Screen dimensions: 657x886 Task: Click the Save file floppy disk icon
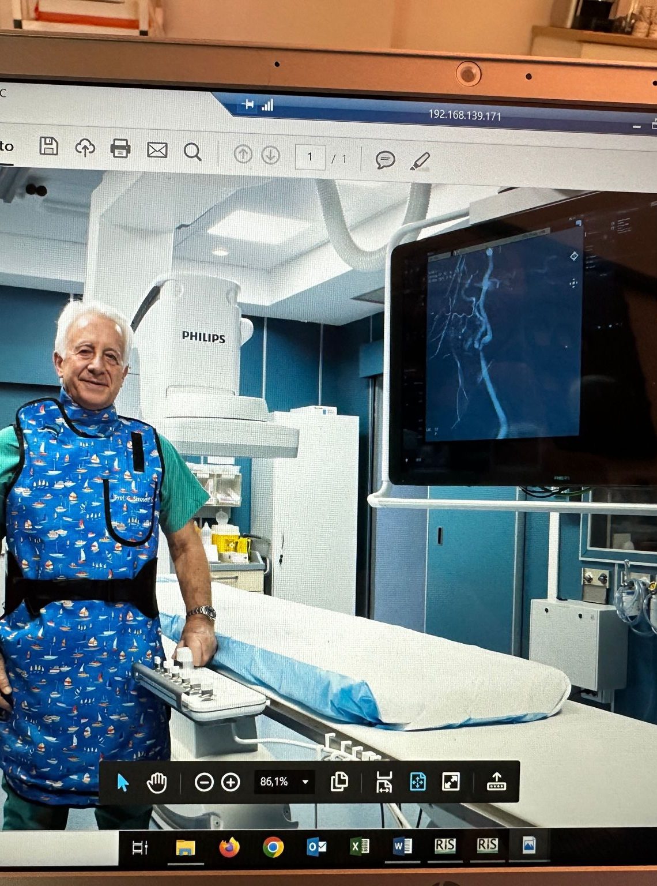(x=49, y=146)
